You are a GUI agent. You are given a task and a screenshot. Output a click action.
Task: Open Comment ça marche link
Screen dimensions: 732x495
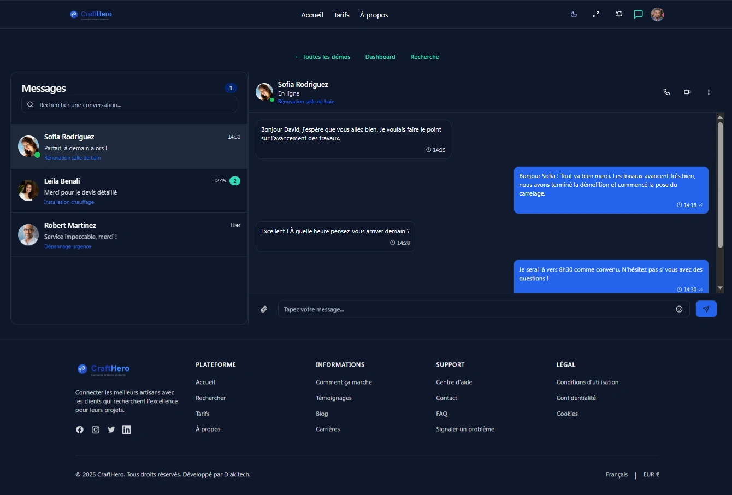point(344,382)
